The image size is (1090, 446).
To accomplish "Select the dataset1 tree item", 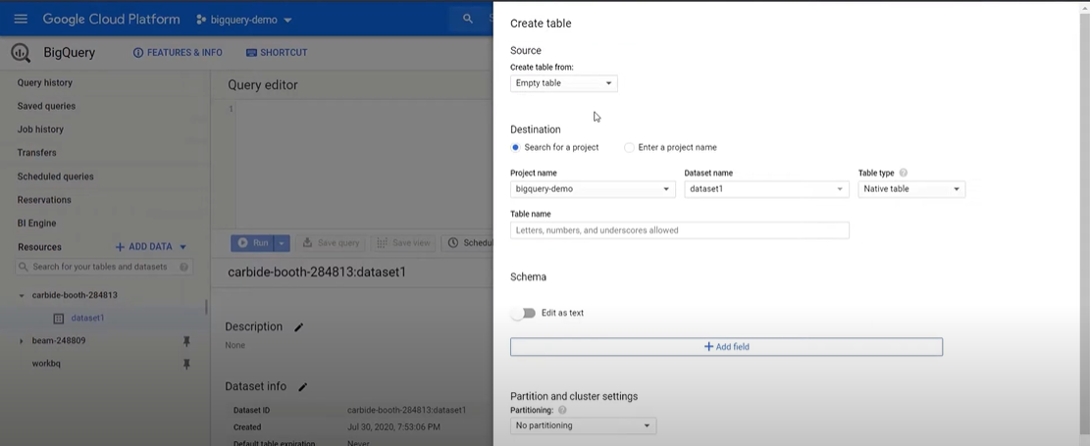I will [87, 319].
